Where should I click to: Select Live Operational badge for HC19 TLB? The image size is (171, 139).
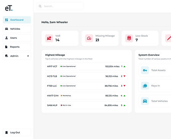click(68, 76)
